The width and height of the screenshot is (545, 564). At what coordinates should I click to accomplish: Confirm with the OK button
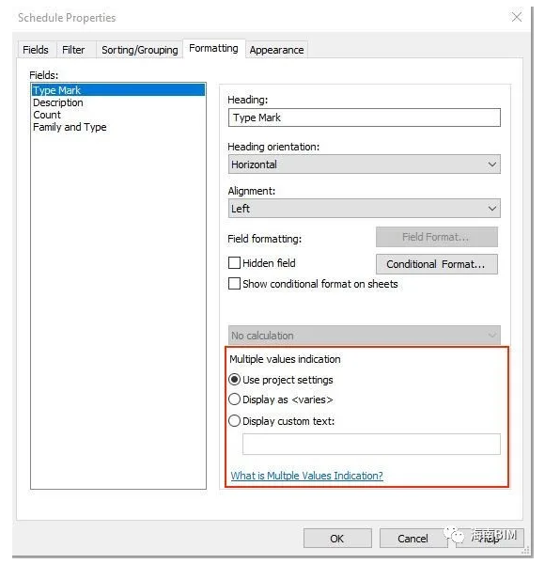(x=337, y=538)
